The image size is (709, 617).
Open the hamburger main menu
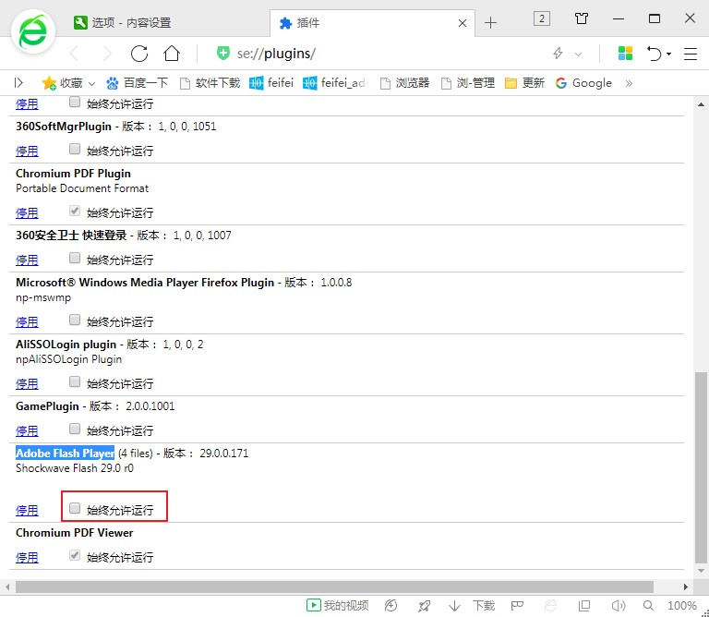tap(690, 54)
